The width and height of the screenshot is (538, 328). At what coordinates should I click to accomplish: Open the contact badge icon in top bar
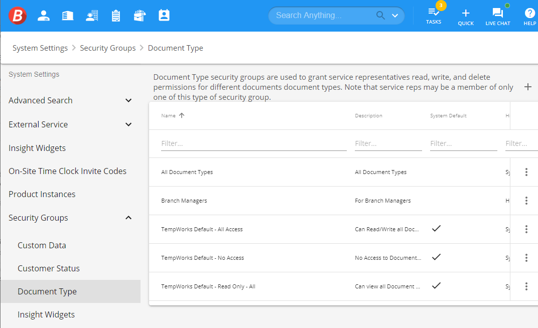click(x=164, y=16)
